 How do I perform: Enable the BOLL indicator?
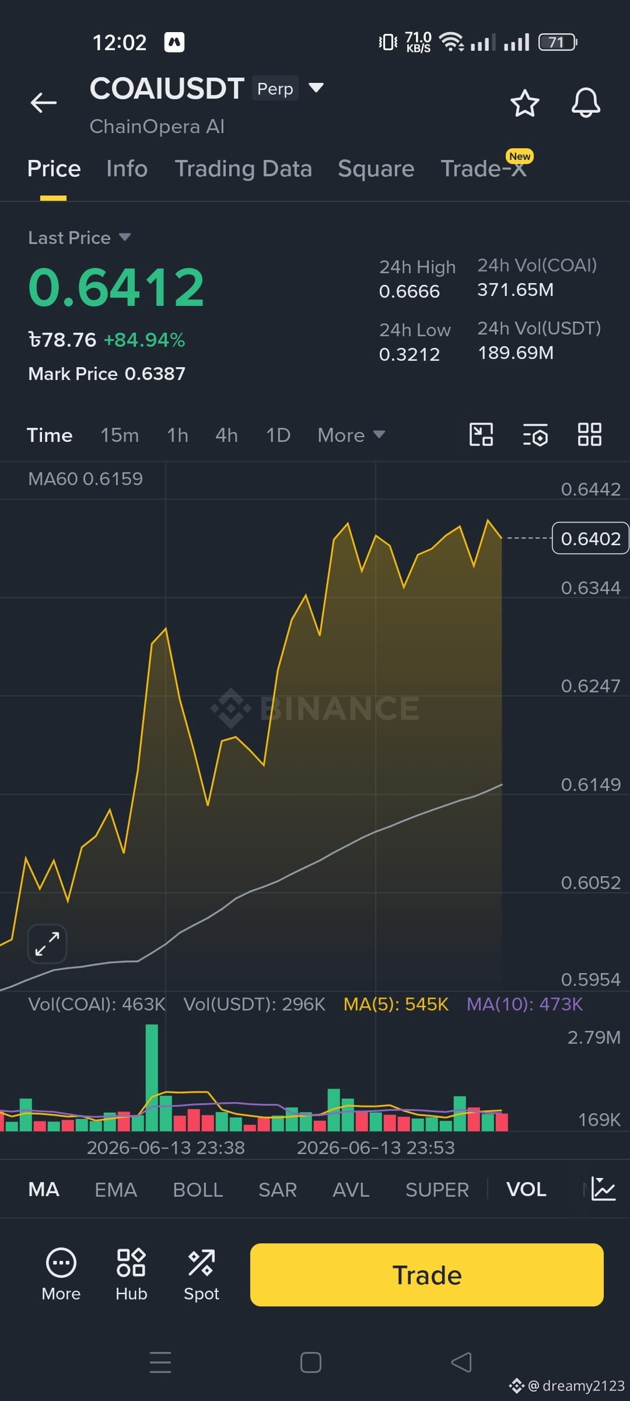pyautogui.click(x=198, y=1189)
